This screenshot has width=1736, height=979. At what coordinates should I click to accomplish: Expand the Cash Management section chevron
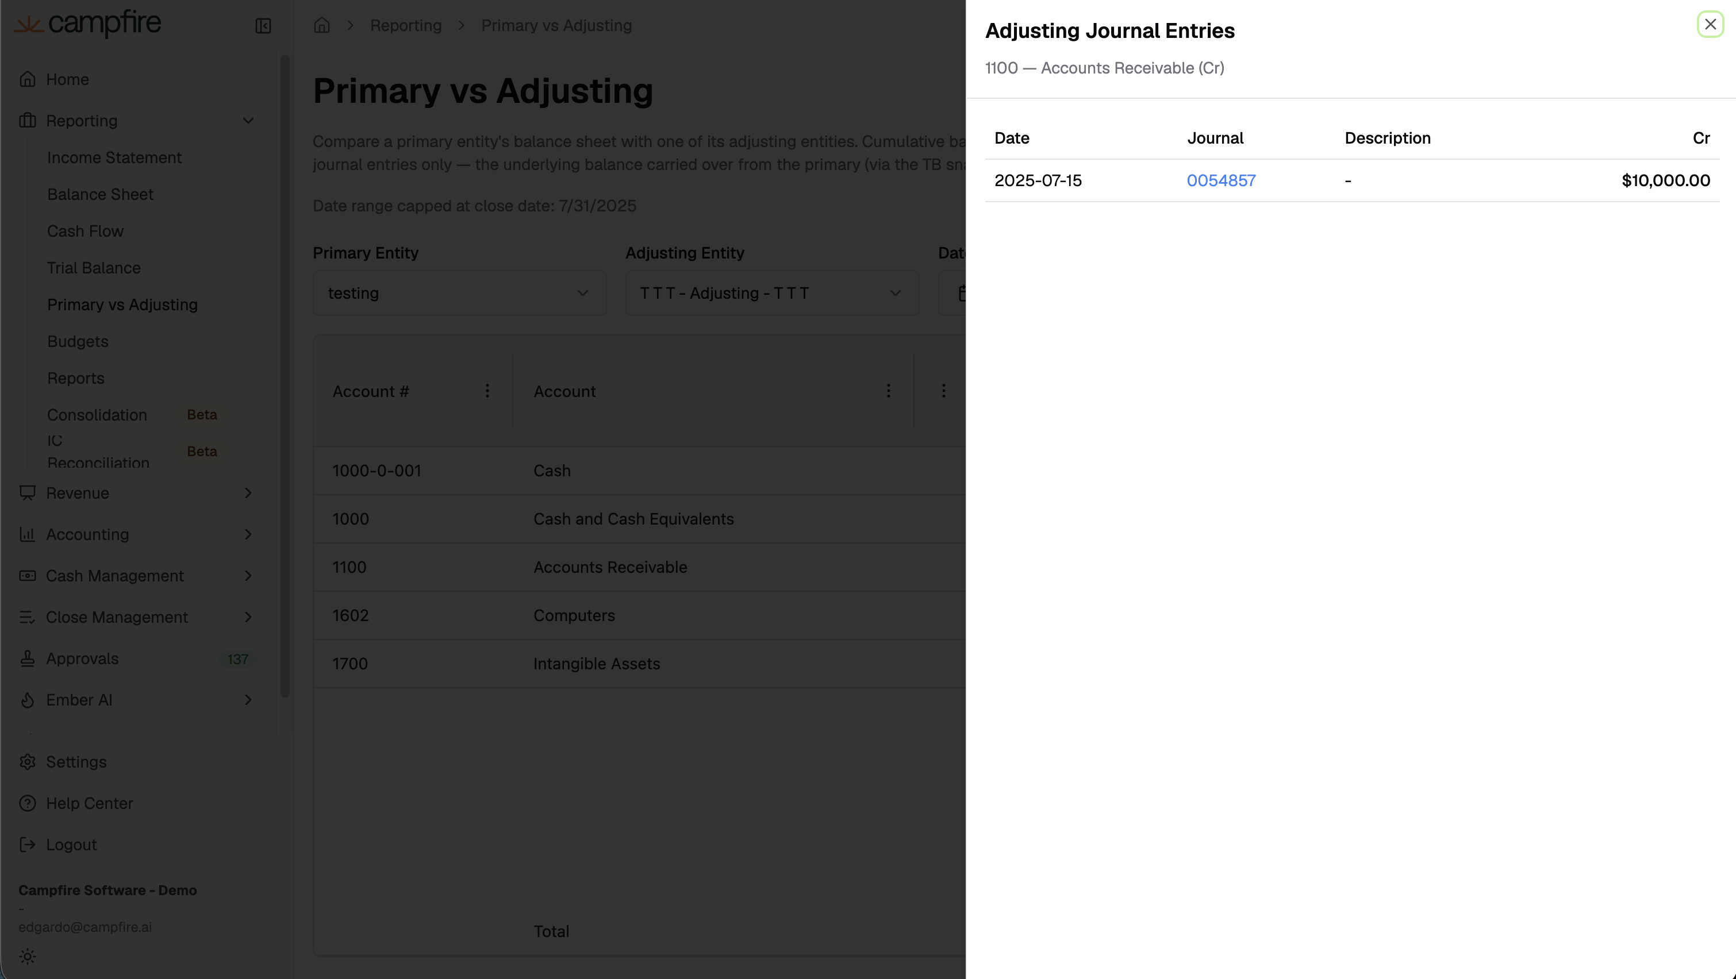248,576
